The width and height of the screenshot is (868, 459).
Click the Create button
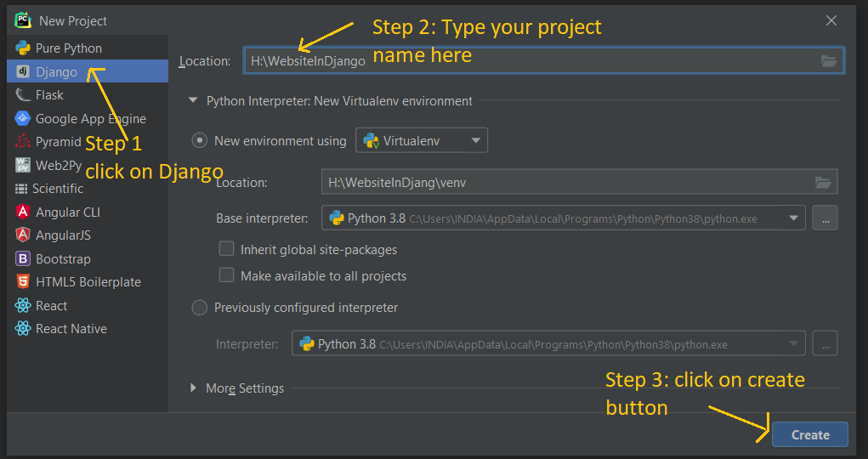[x=809, y=434]
